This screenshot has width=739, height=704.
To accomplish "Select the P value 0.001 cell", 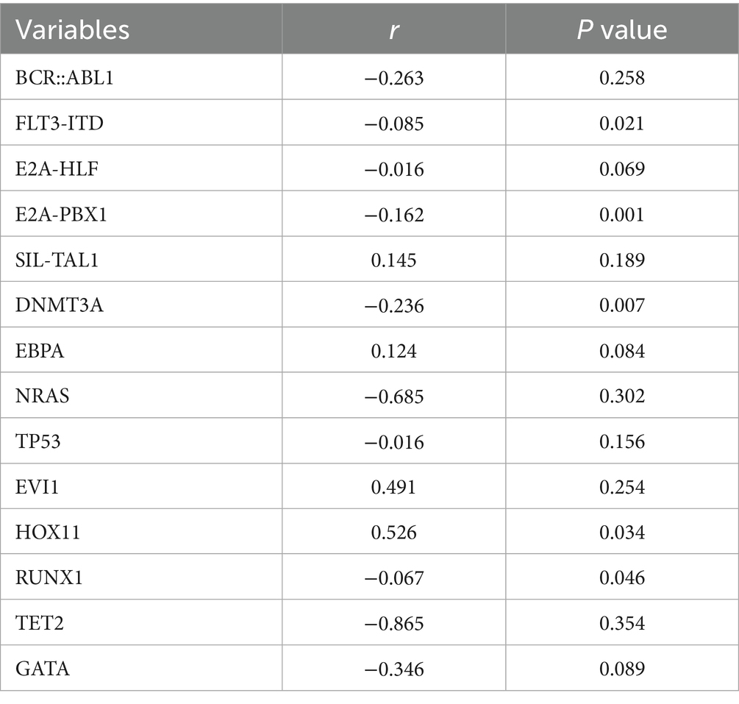I will click(621, 214).
